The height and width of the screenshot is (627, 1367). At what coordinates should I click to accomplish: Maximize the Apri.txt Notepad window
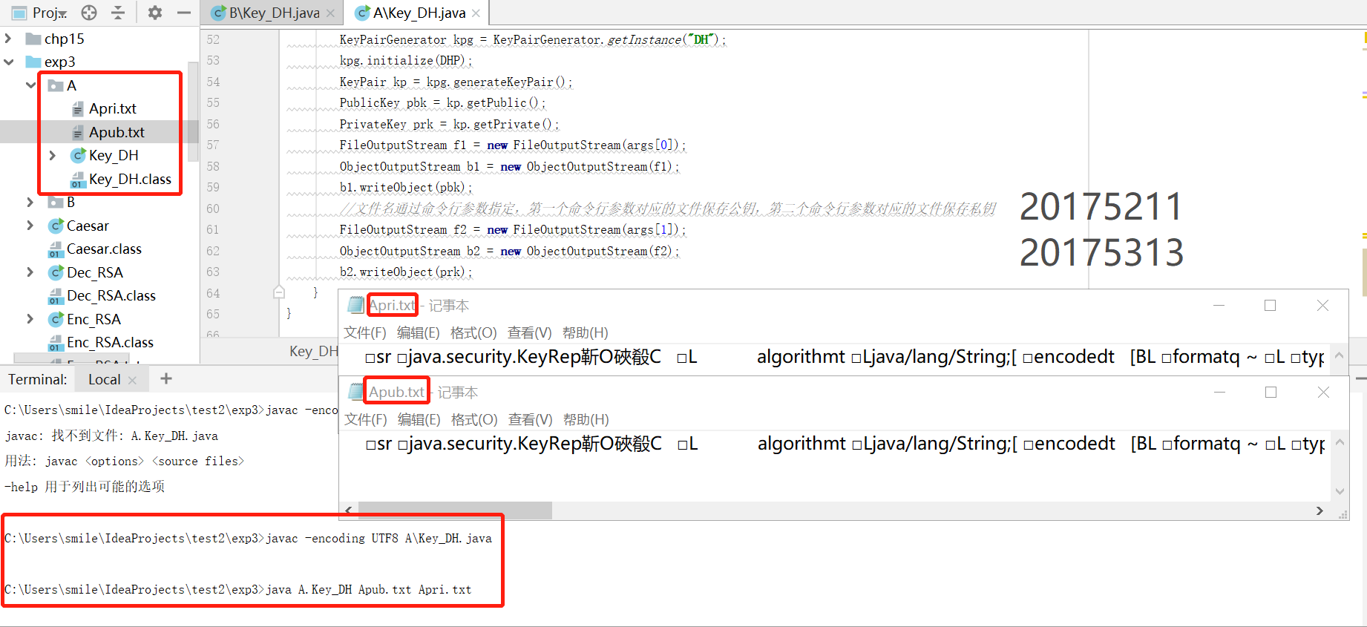(1270, 305)
